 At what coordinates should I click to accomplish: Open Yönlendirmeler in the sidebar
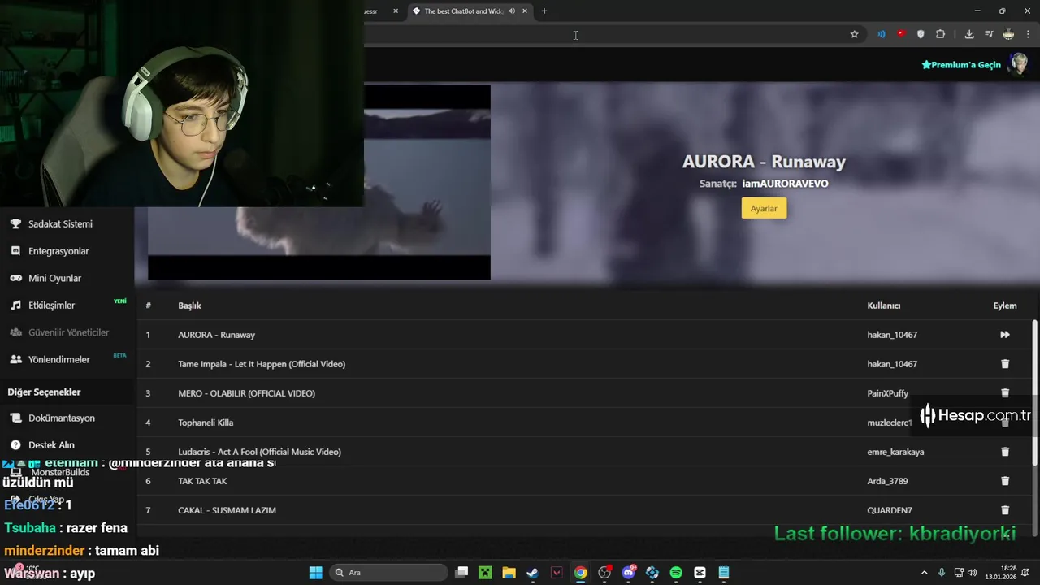(x=59, y=359)
